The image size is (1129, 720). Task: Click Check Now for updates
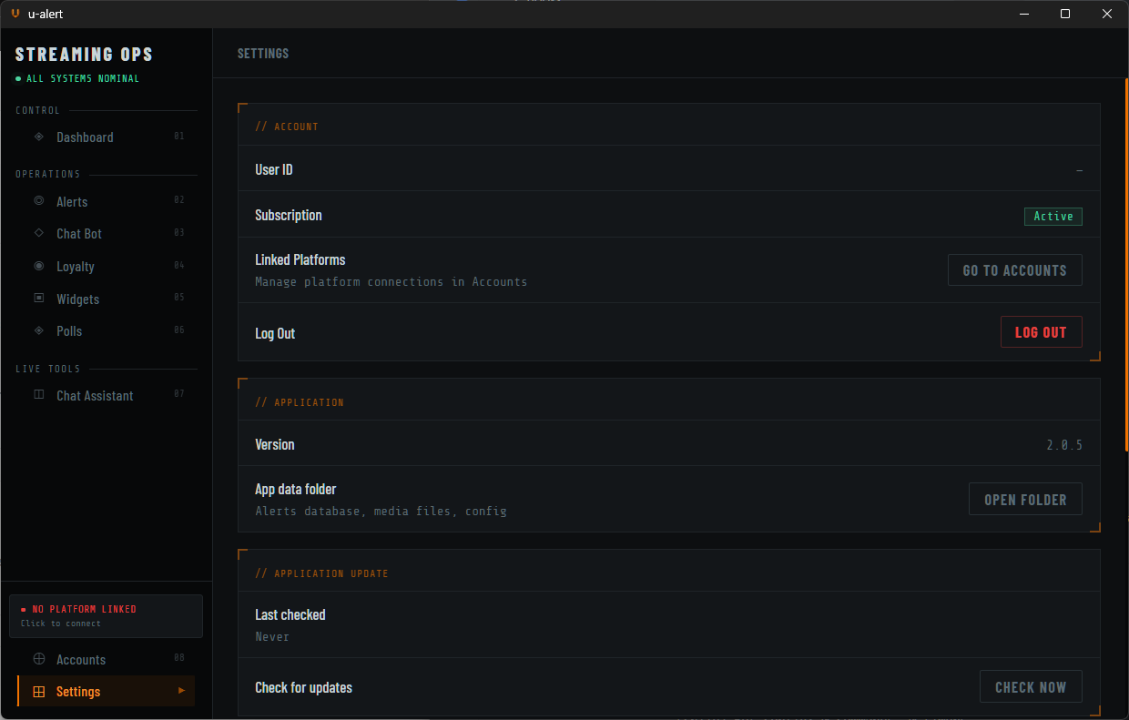tap(1031, 687)
